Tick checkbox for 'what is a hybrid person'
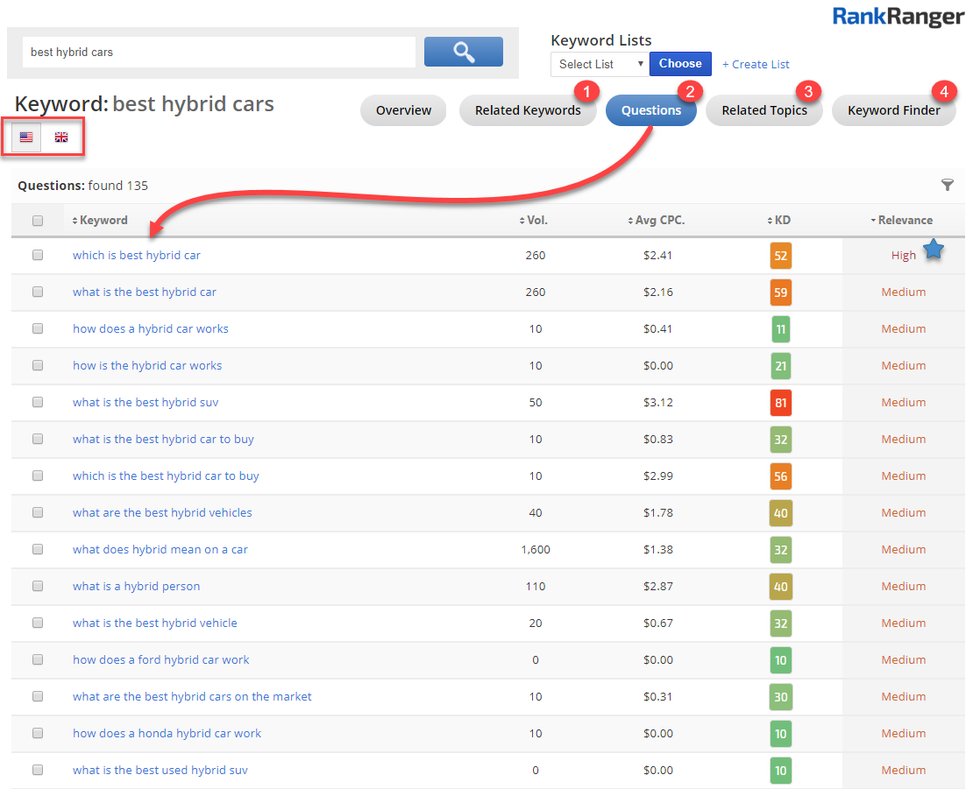973x789 pixels. pos(38,587)
